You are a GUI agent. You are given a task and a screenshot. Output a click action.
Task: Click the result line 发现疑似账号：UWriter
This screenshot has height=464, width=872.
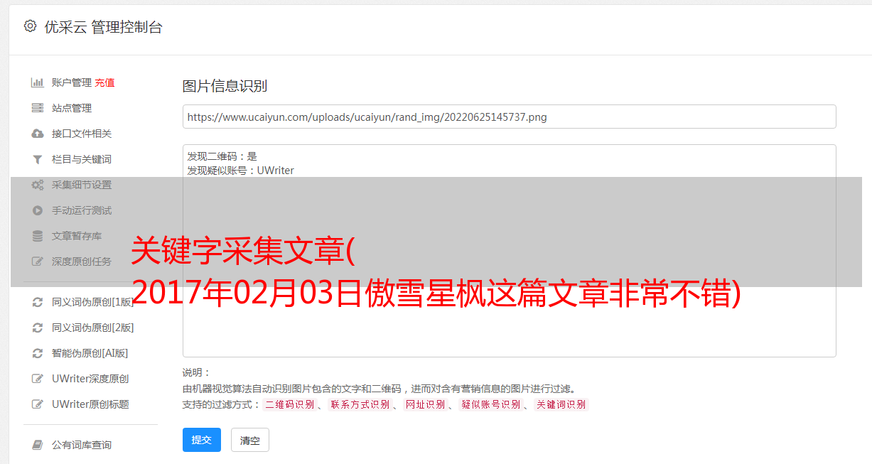[241, 171]
